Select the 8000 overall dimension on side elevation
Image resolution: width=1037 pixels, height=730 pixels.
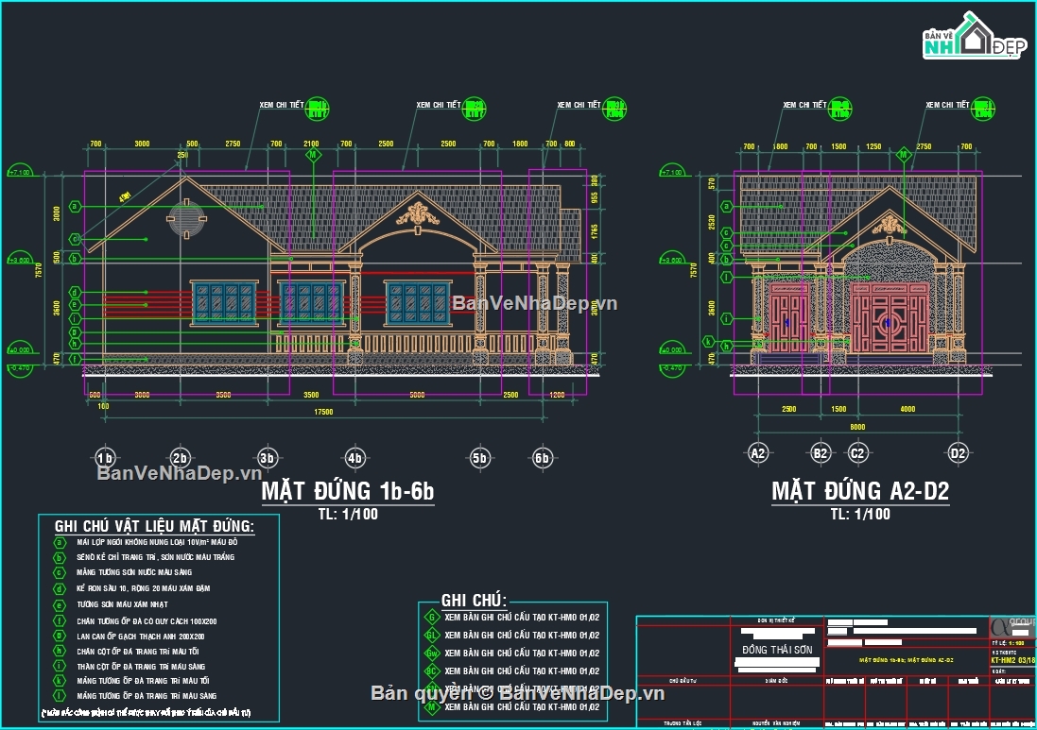(x=858, y=425)
